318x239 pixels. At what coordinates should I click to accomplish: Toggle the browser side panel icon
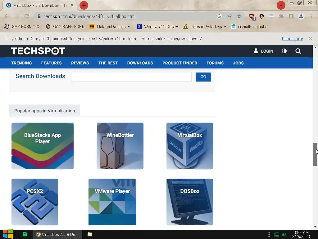point(291,16)
